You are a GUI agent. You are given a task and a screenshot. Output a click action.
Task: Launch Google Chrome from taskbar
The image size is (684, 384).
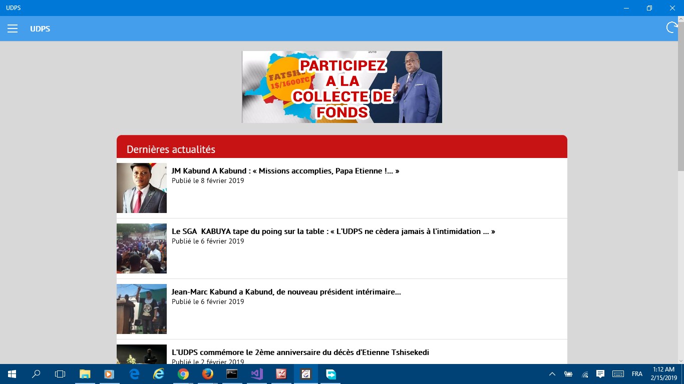tap(183, 374)
